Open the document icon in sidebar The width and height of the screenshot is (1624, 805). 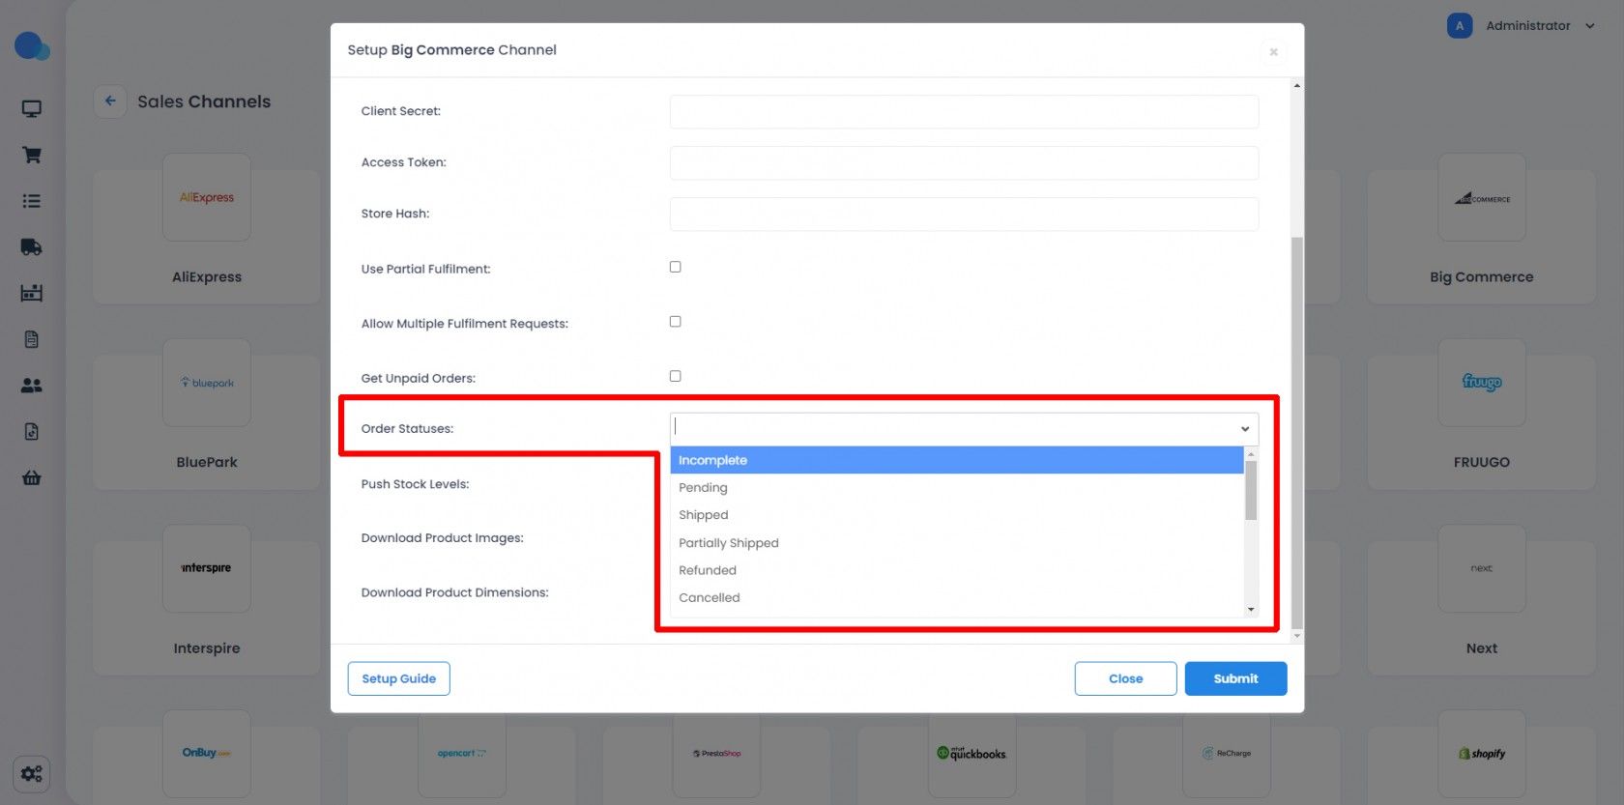[x=32, y=339]
